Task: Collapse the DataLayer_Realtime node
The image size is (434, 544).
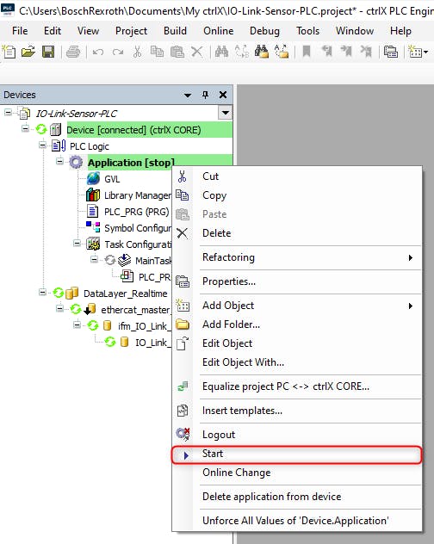Action: tap(42, 293)
